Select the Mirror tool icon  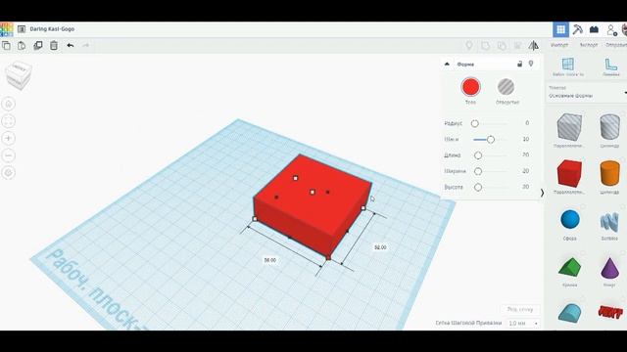pyautogui.click(x=533, y=46)
